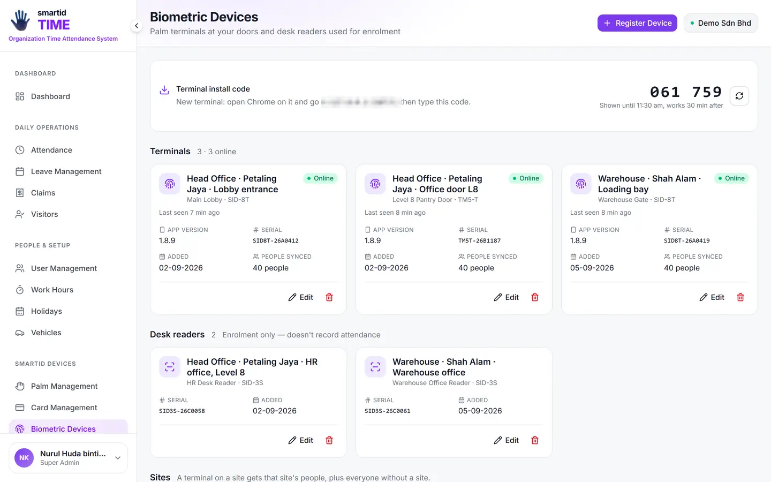Click the Loading bay palm terminal icon
This screenshot has width=771, height=482.
tap(581, 184)
